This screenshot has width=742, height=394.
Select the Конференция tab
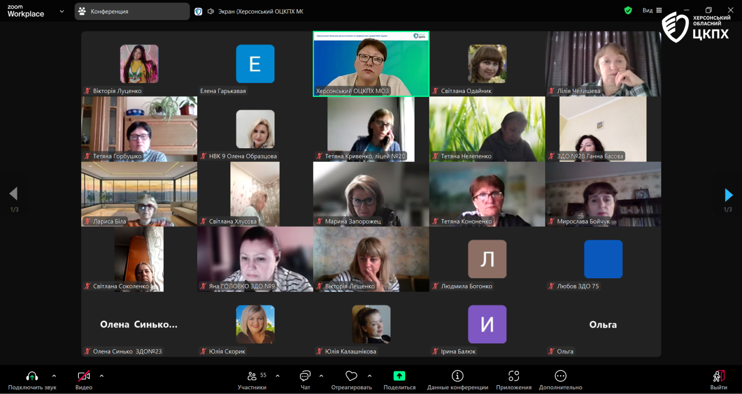(132, 12)
